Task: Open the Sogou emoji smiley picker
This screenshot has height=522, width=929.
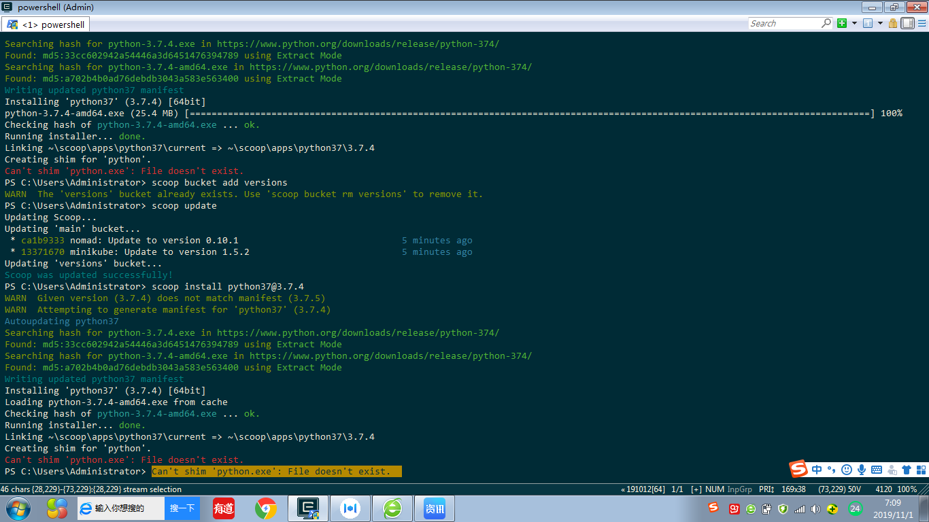Action: (846, 469)
